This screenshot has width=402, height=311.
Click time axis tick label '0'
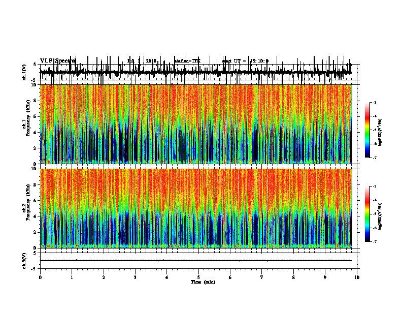40,277
